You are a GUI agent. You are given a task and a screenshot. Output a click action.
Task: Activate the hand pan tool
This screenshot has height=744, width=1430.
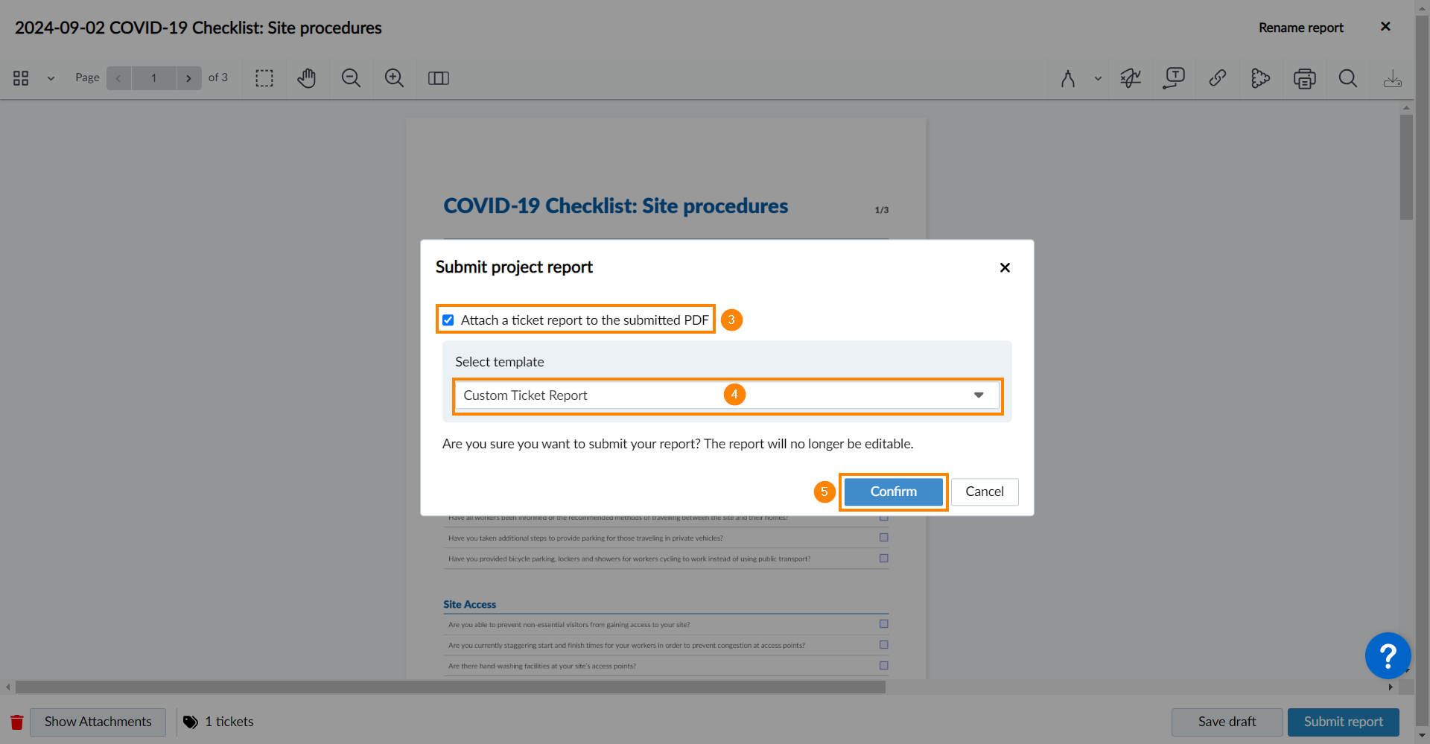click(x=307, y=78)
